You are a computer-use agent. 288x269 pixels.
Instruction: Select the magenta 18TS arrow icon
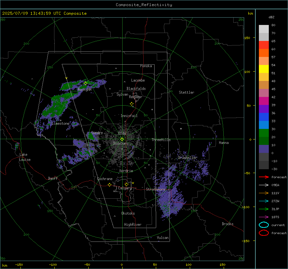[x=264, y=217]
